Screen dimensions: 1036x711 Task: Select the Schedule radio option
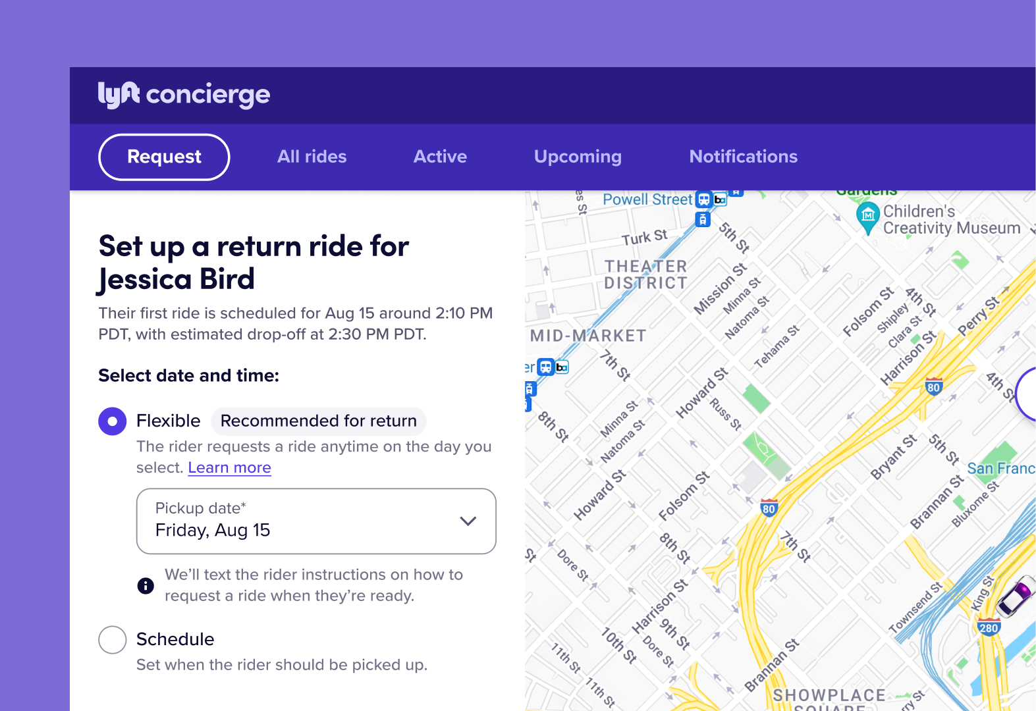coord(113,639)
